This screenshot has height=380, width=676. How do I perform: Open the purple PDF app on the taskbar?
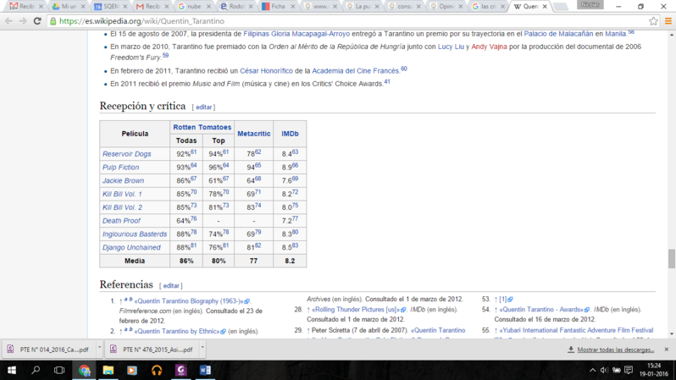tap(180, 370)
